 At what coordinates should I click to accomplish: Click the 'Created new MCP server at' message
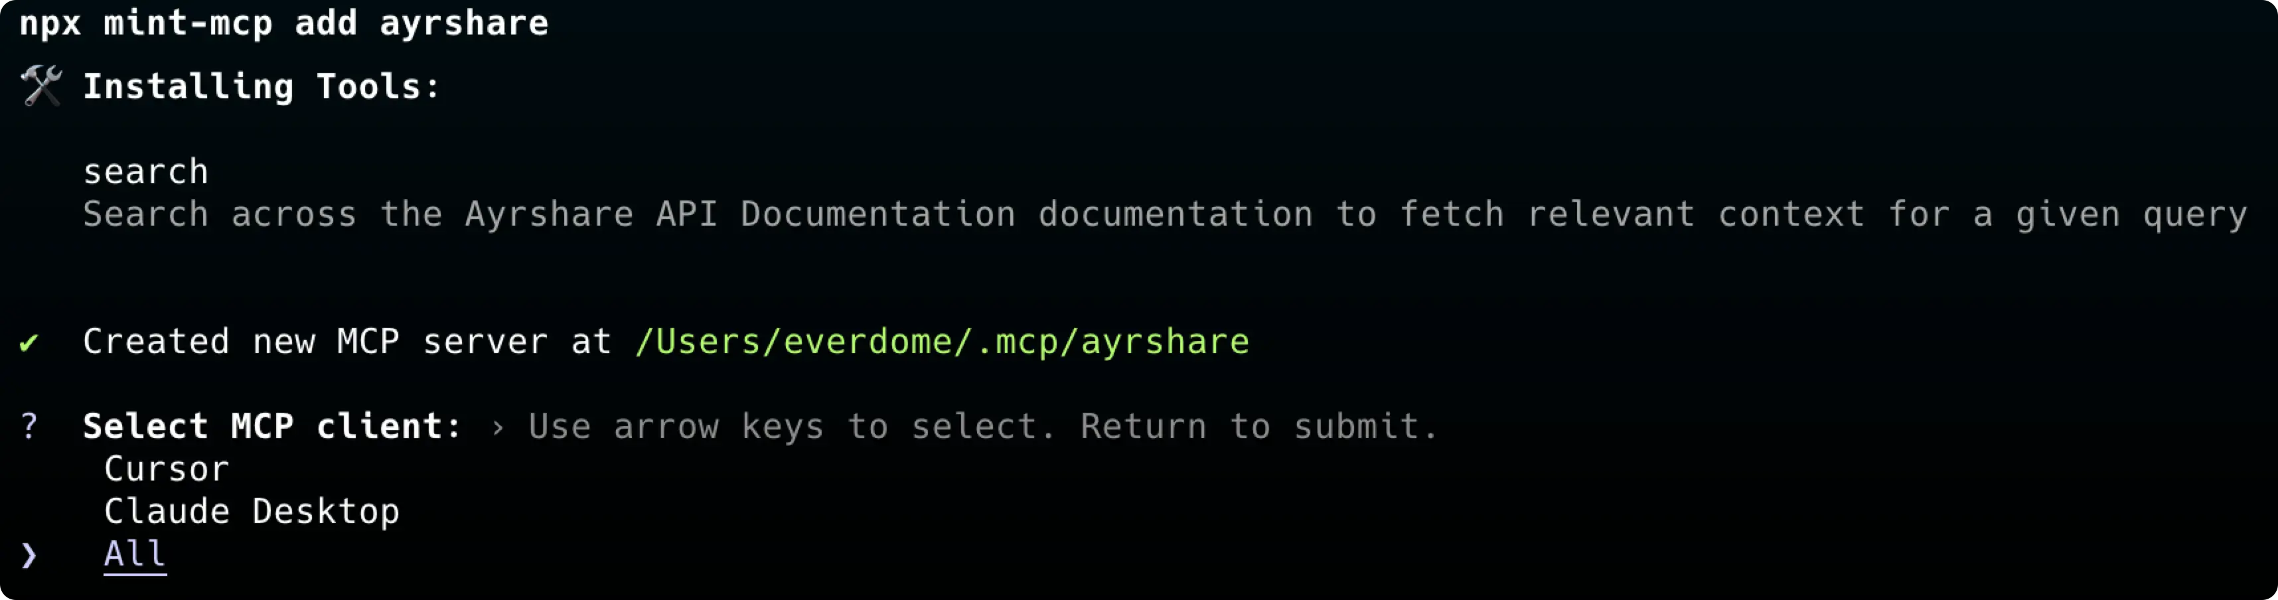[346, 342]
